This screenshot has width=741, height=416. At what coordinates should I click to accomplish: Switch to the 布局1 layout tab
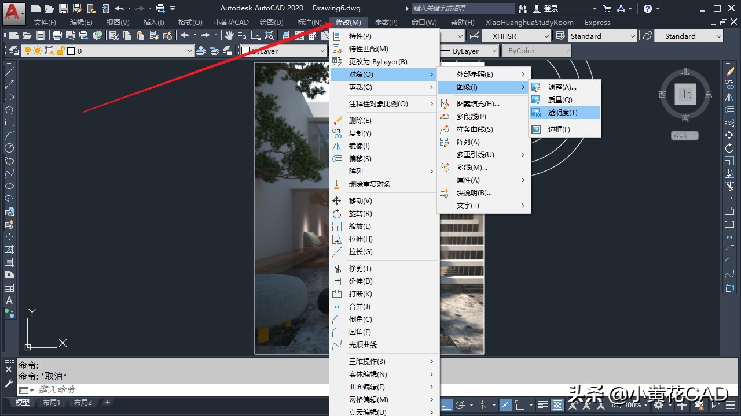52,403
